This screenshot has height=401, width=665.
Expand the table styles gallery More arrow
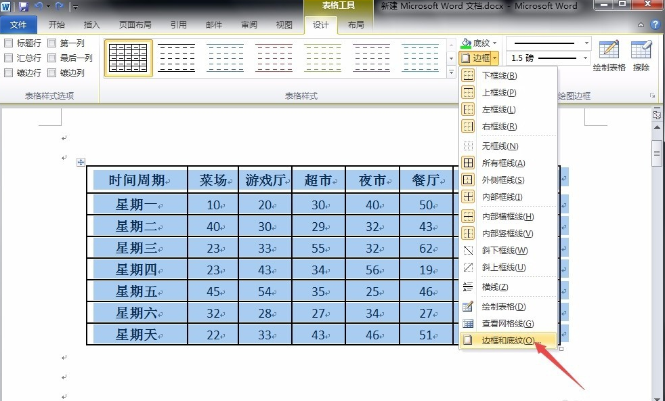[x=451, y=72]
